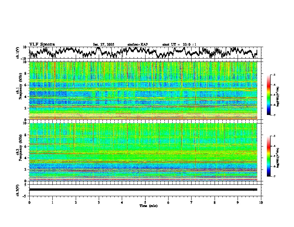Screen dimensions: 294x227
Task: Click inside the ch.1 spectrogram panel
Action: tap(143, 91)
